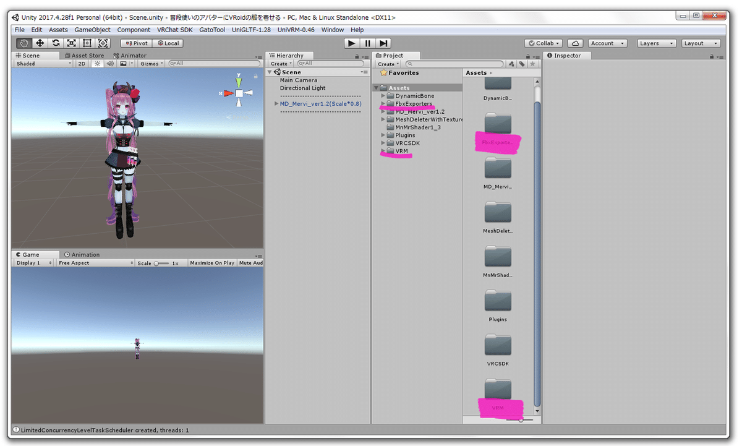The width and height of the screenshot is (742, 446).
Task: Toggle Pivot handle position
Action: pyautogui.click(x=136, y=43)
